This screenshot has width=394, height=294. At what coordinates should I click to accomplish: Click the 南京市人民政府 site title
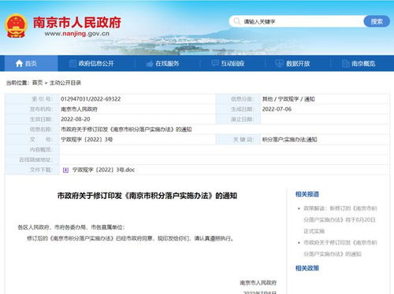click(77, 23)
